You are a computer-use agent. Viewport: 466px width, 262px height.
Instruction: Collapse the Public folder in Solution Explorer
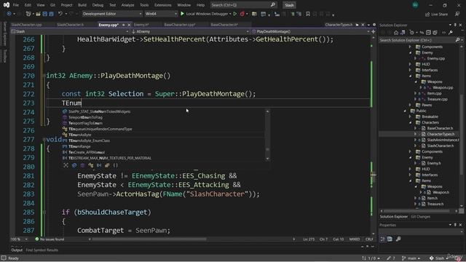[405, 111]
